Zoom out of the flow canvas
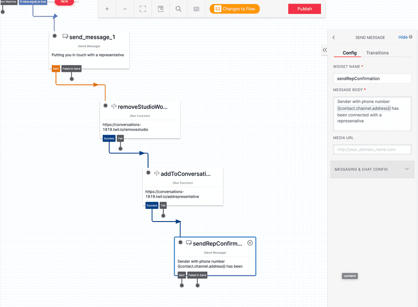Image resolution: width=418 pixels, height=307 pixels. [125, 8]
